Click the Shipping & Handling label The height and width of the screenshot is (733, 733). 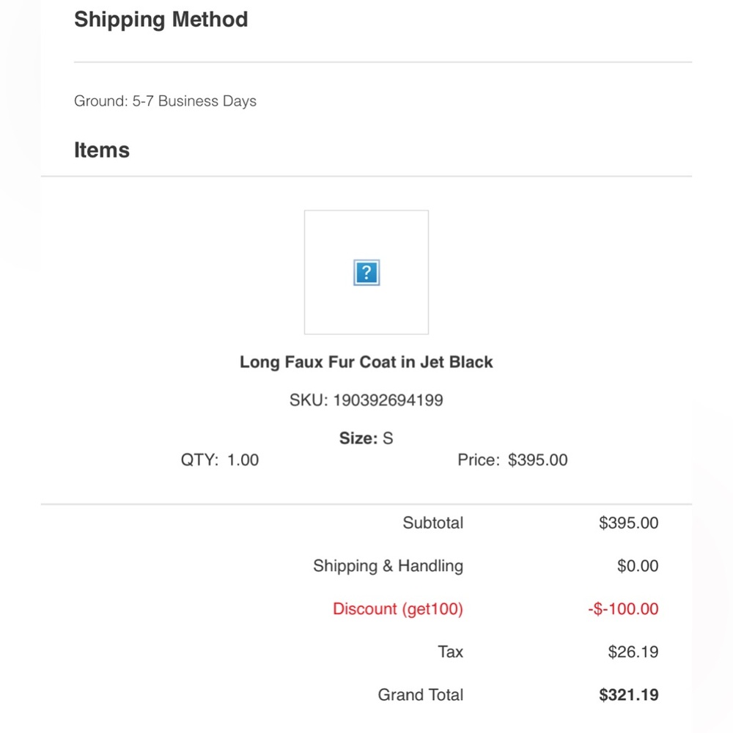pyautogui.click(x=388, y=566)
